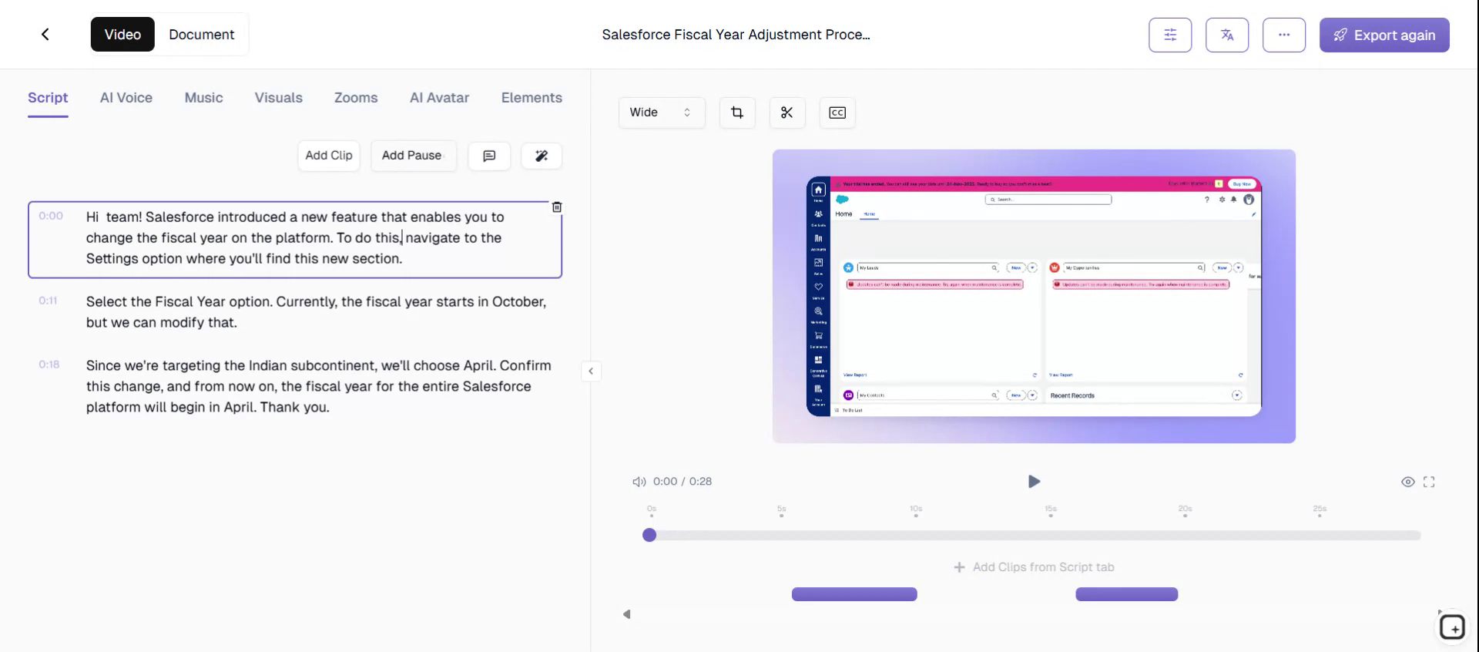Open the Elements tab
Viewport: 1479px width, 652px height.
[x=532, y=98]
